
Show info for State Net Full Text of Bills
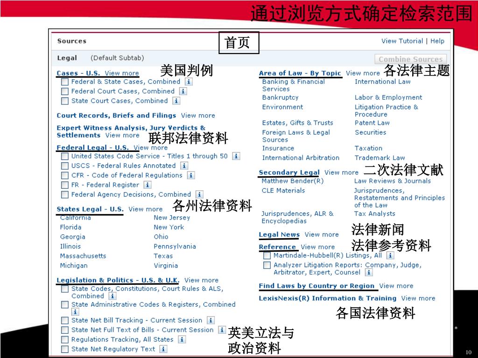tap(222, 330)
